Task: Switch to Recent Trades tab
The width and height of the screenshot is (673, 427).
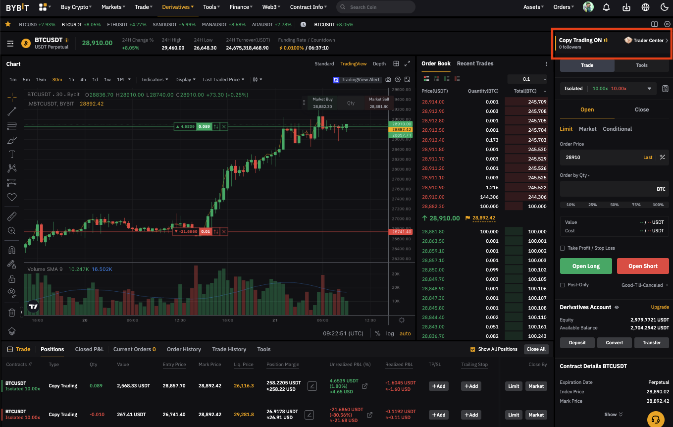Action: [x=475, y=63]
